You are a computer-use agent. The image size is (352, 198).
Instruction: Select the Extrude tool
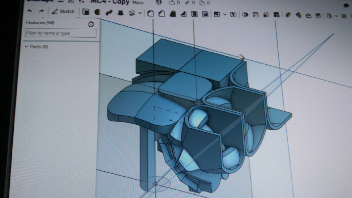coord(86,12)
